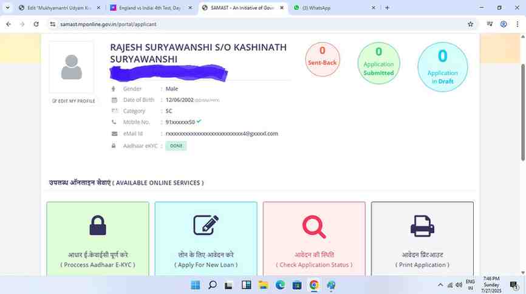Select the SAMAST browser tab
The width and height of the screenshot is (526, 294).
[x=242, y=8]
